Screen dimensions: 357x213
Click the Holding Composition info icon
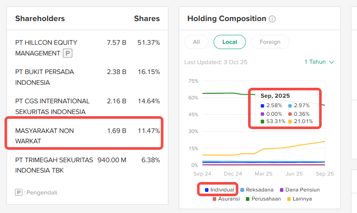click(x=272, y=19)
